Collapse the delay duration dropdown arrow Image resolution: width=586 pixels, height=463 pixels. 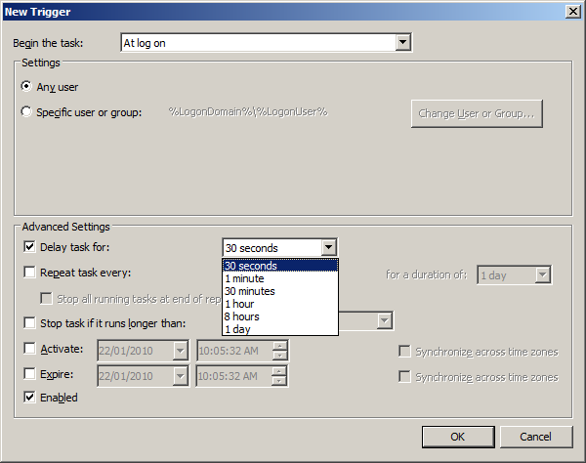(329, 248)
